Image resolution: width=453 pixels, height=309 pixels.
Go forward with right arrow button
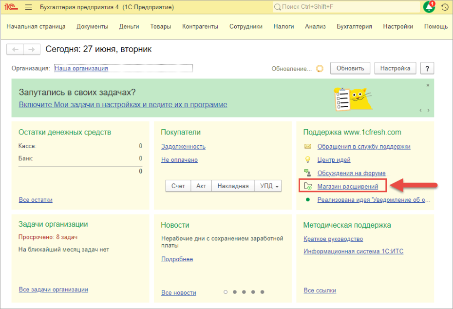32,49
